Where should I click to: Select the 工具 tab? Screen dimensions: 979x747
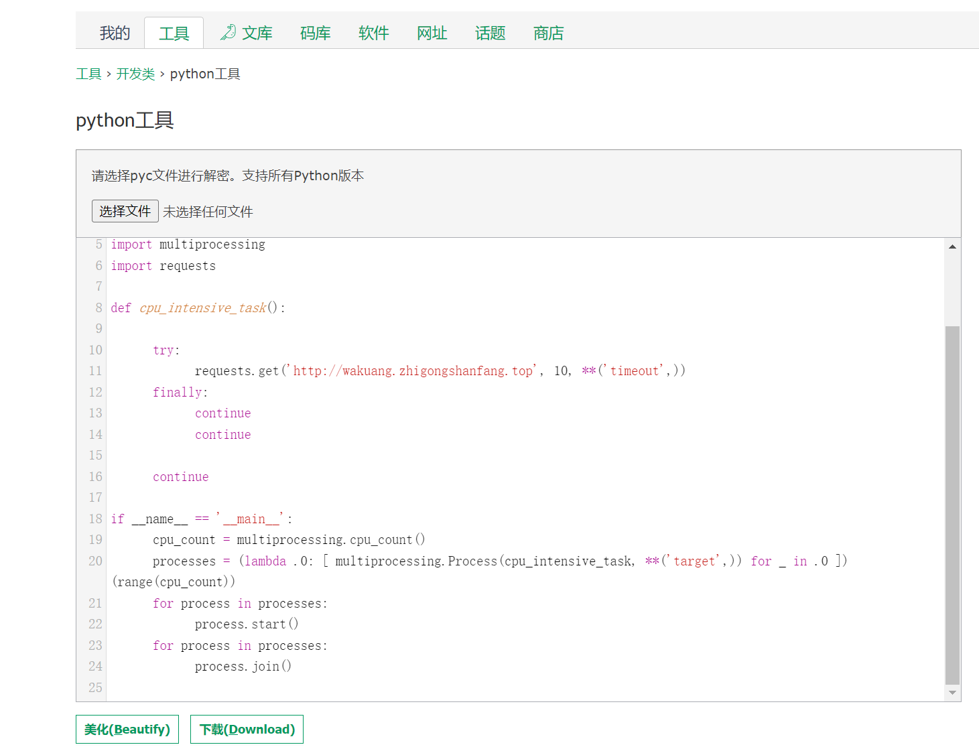tap(174, 33)
